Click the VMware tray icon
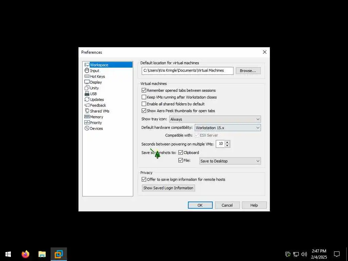The width and height of the screenshot is (348, 261). tap(288, 254)
